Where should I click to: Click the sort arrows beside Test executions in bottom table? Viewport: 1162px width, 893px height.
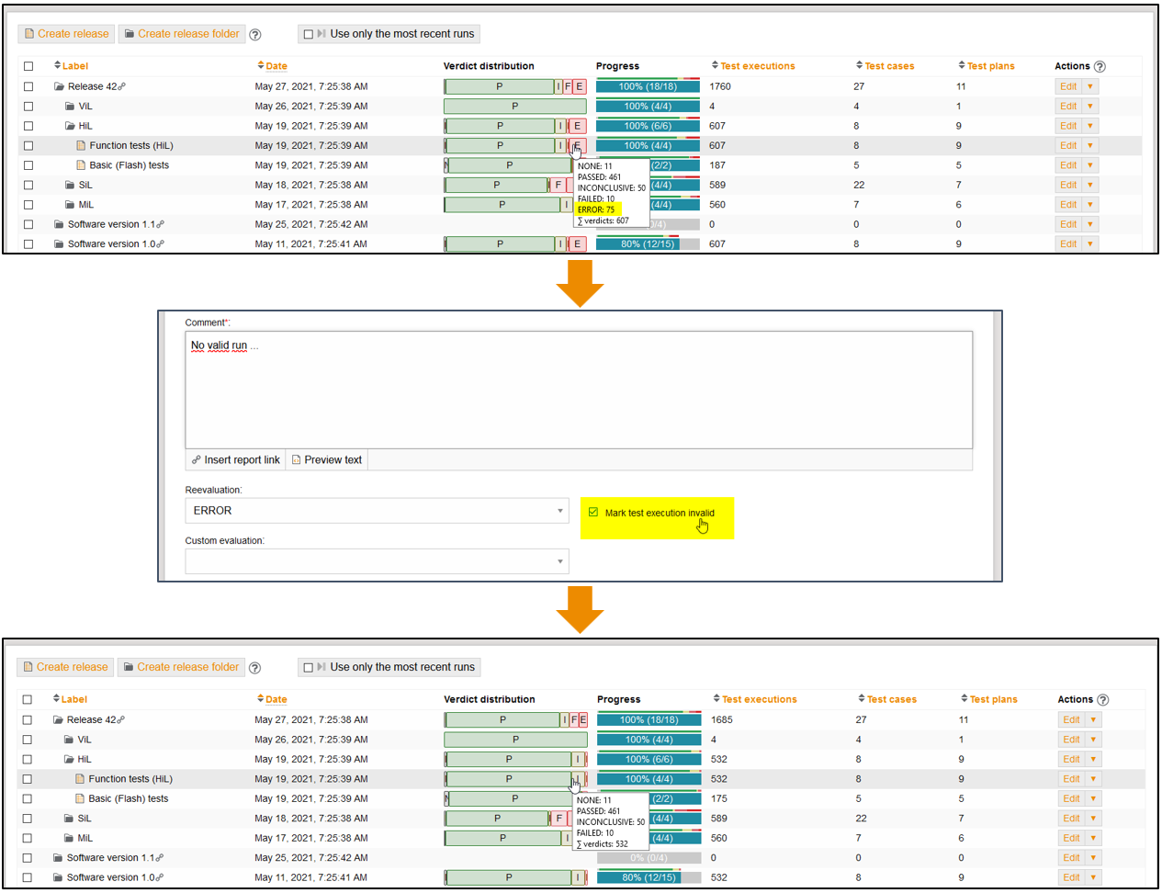716,699
